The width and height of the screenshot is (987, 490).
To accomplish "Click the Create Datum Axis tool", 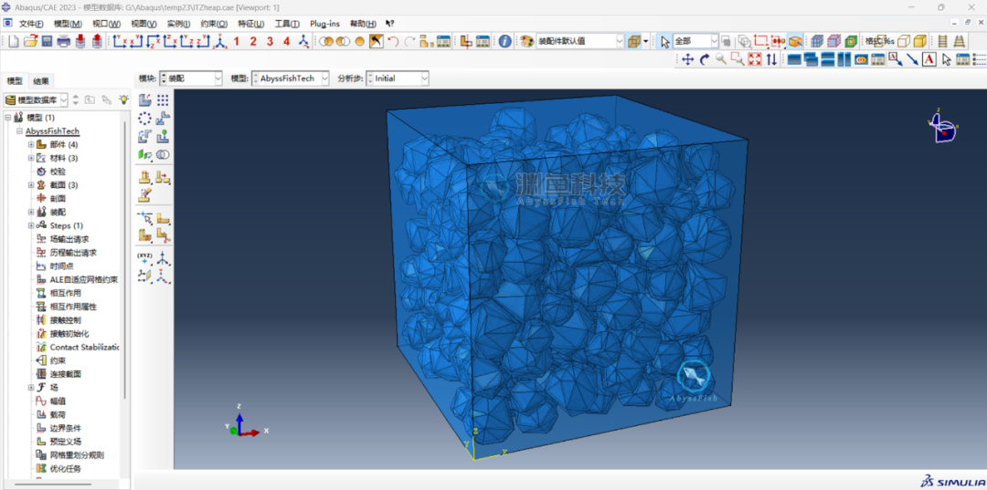I will point(163,257).
